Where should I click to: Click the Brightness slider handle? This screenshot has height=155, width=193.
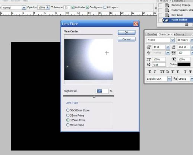click(x=94, y=97)
